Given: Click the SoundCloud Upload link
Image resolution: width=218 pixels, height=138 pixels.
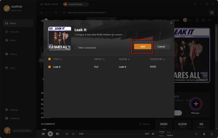Looking at the screenshot, I should (175, 20).
